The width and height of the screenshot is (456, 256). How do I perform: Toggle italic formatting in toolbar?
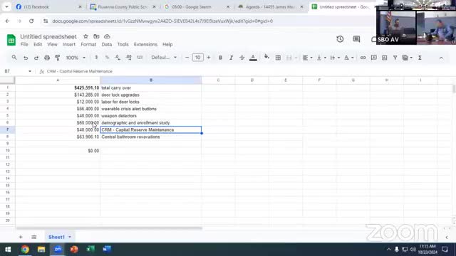pos(231,58)
